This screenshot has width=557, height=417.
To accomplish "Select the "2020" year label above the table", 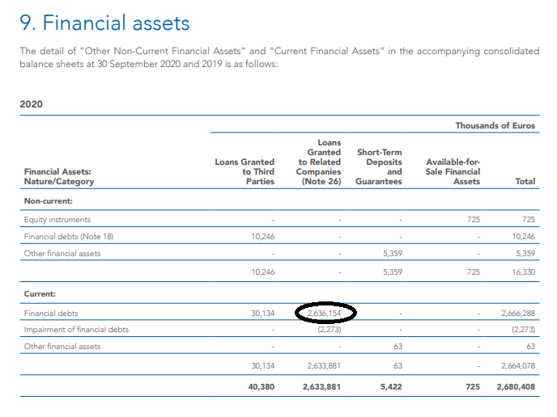I will coord(32,104).
